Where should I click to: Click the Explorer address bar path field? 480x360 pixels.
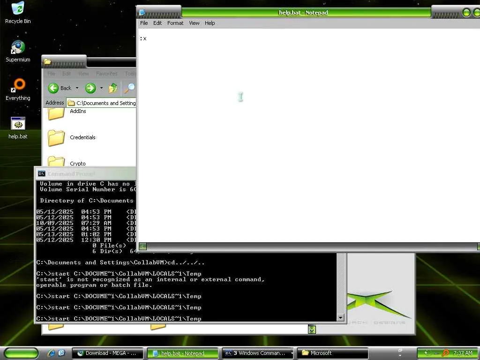click(101, 103)
